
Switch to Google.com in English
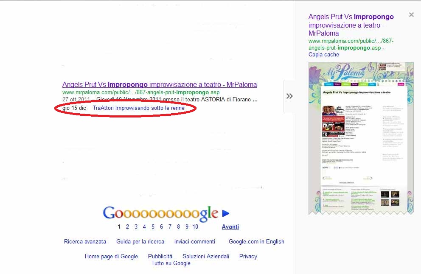point(256,242)
